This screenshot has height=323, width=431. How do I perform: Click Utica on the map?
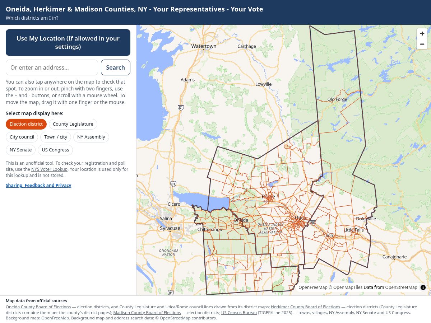[x=300, y=218]
